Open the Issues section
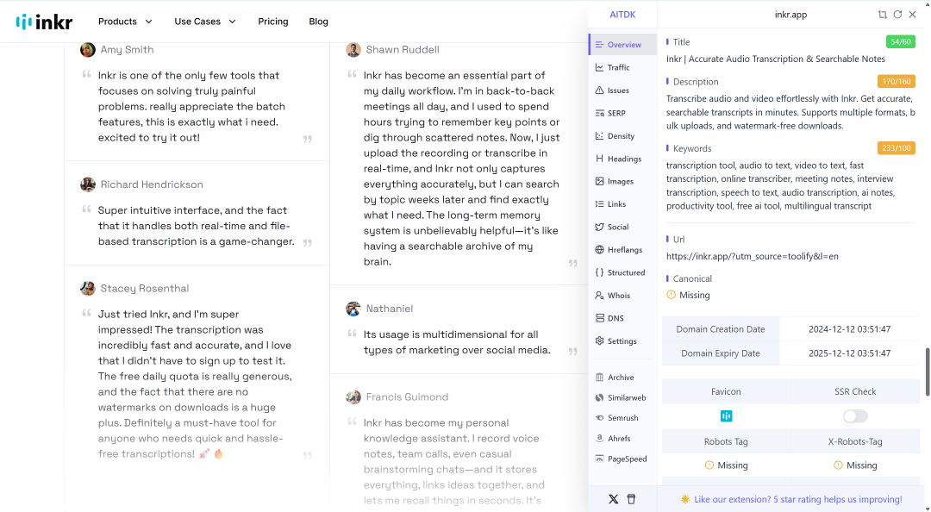Screen dimensions: 931x512 pos(623,91)
